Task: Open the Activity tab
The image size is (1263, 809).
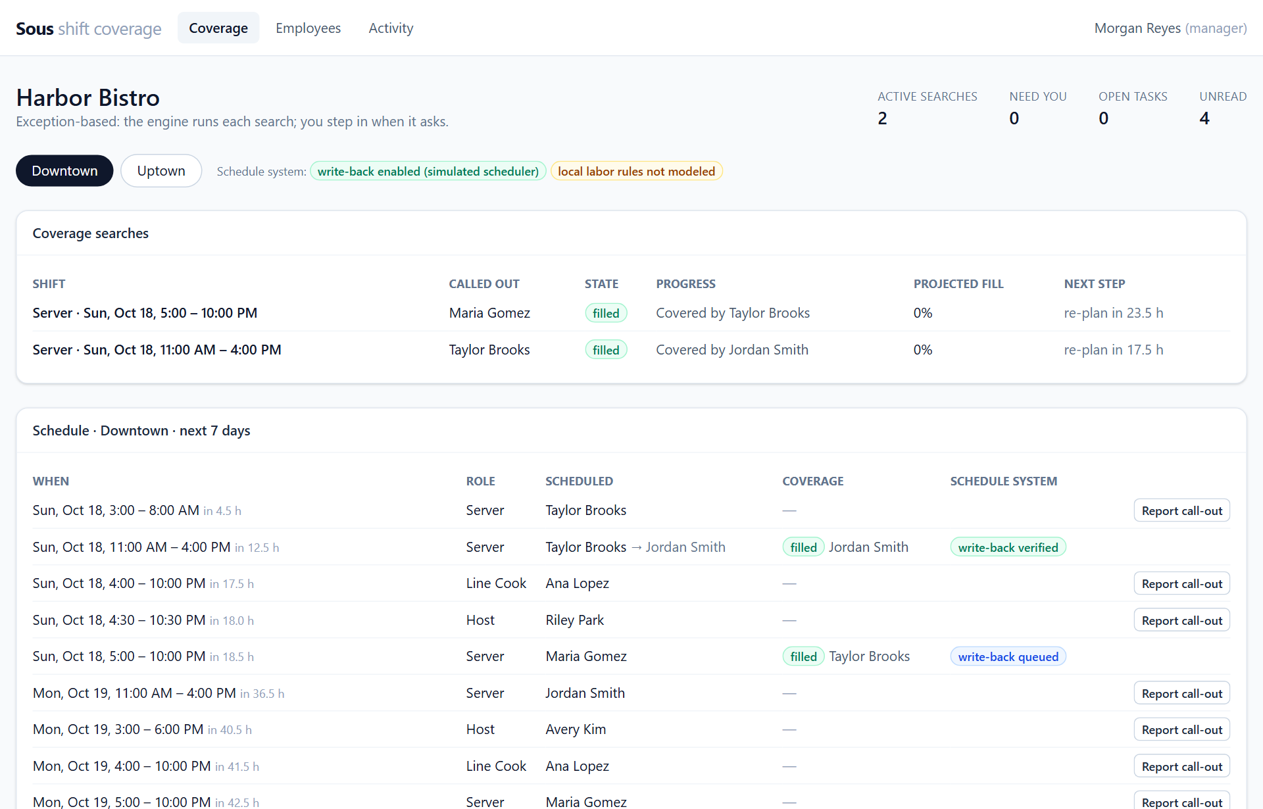Action: click(391, 28)
